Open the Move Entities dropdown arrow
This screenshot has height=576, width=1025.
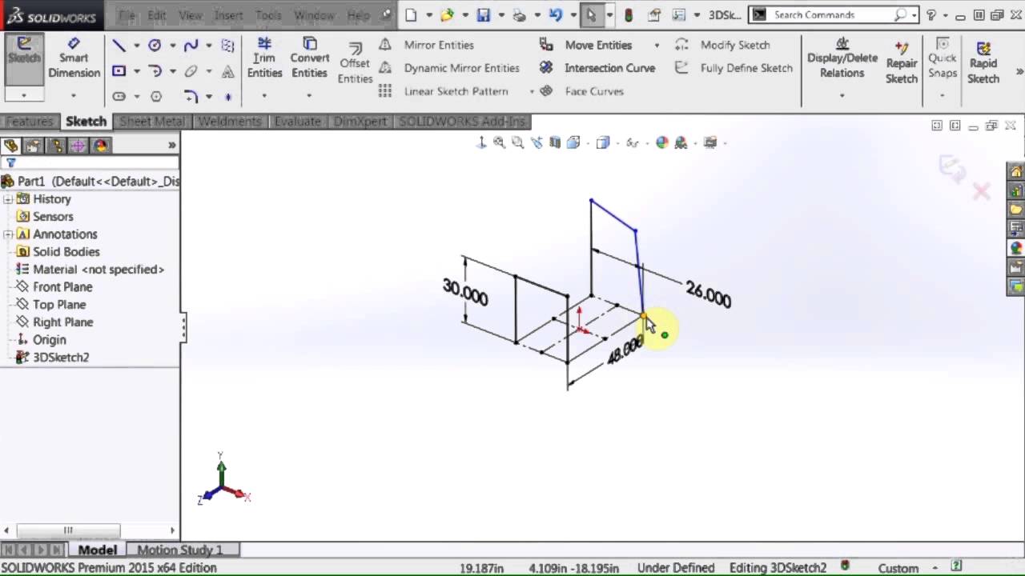[x=657, y=45]
